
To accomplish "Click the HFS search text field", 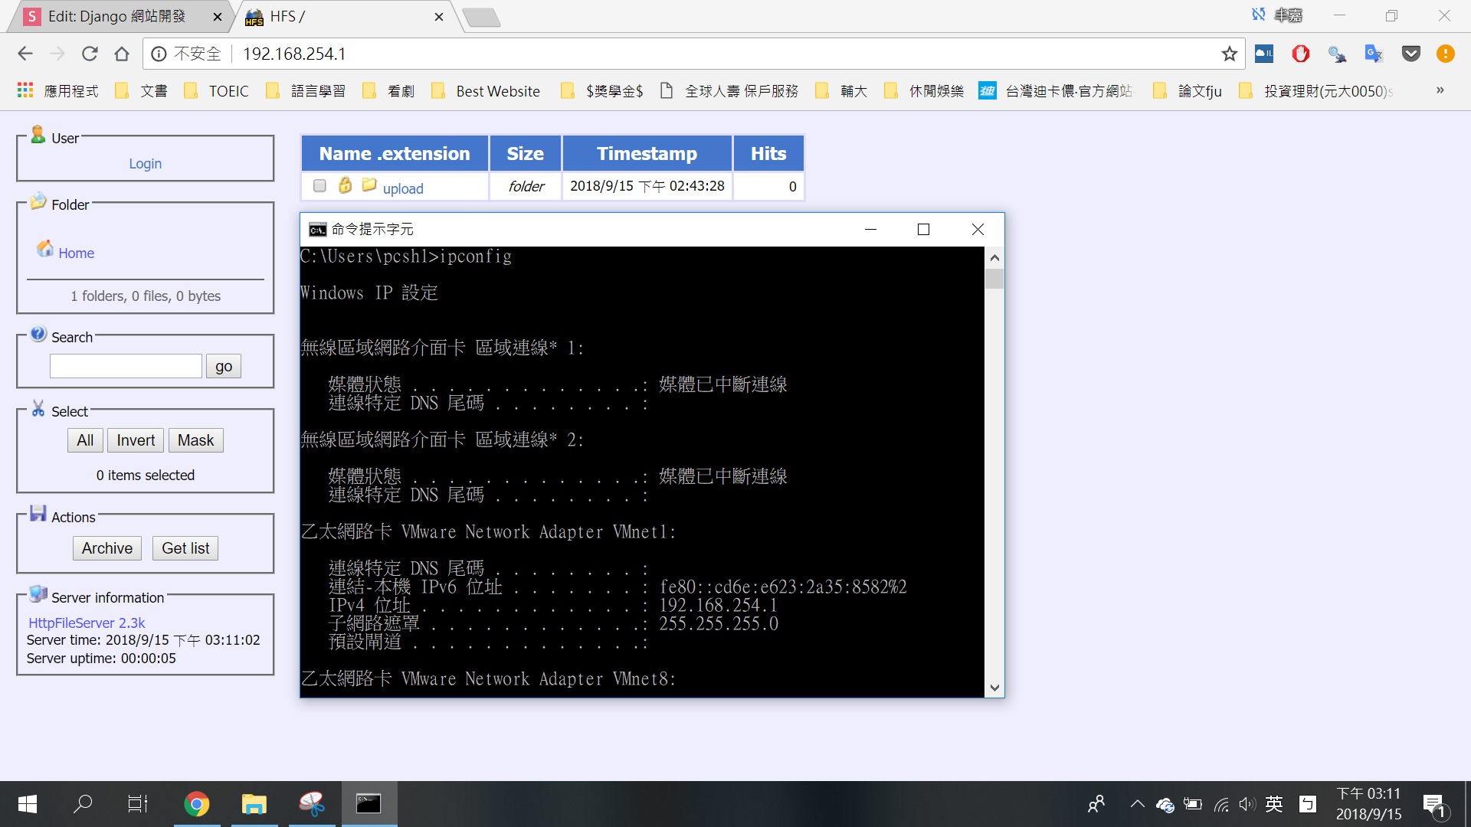I will pyautogui.click(x=126, y=366).
